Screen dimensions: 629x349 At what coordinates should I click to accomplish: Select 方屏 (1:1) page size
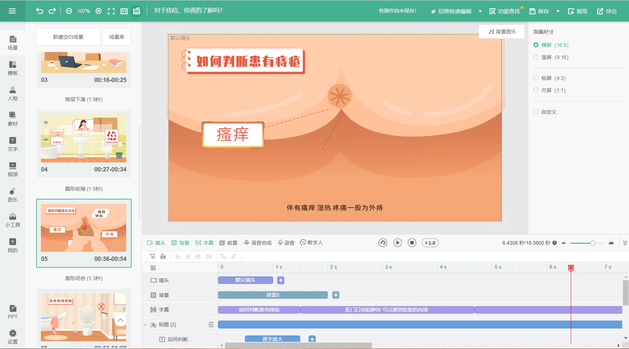click(550, 90)
